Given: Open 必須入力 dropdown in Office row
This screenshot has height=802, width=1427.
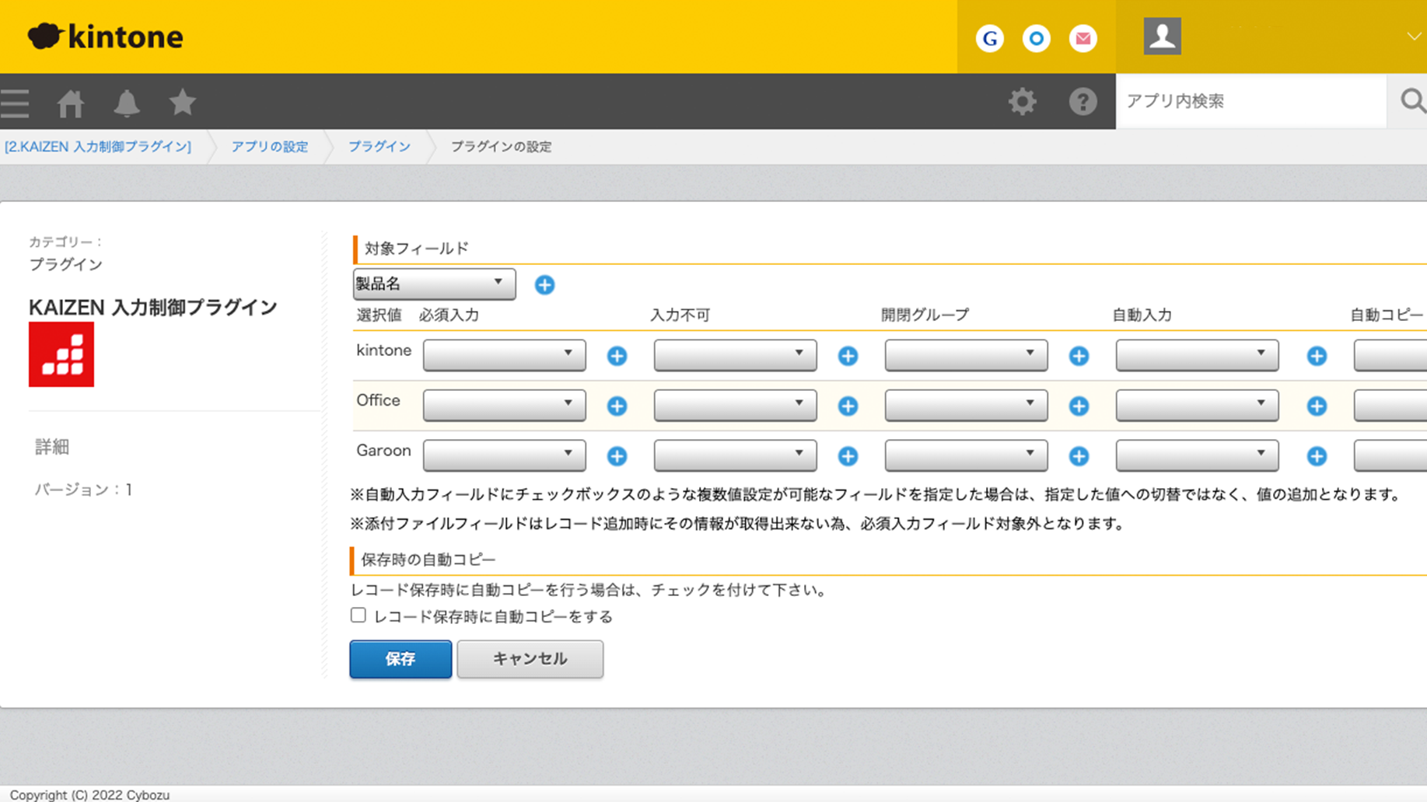Looking at the screenshot, I should click(504, 405).
